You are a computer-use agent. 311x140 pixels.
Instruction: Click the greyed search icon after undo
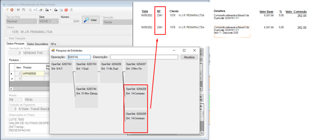[30, 10]
